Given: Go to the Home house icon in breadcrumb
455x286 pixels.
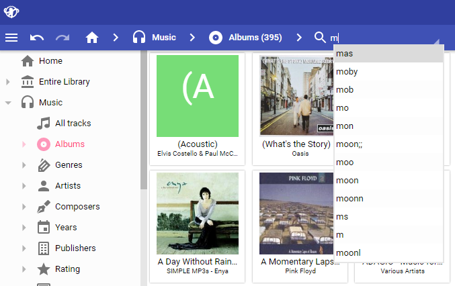Looking at the screenshot, I should (x=92, y=38).
